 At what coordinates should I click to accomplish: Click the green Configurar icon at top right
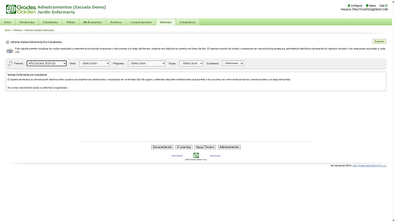[x=349, y=6]
